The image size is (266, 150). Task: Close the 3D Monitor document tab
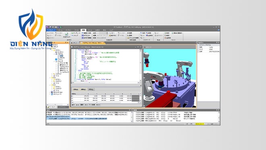[79, 43]
